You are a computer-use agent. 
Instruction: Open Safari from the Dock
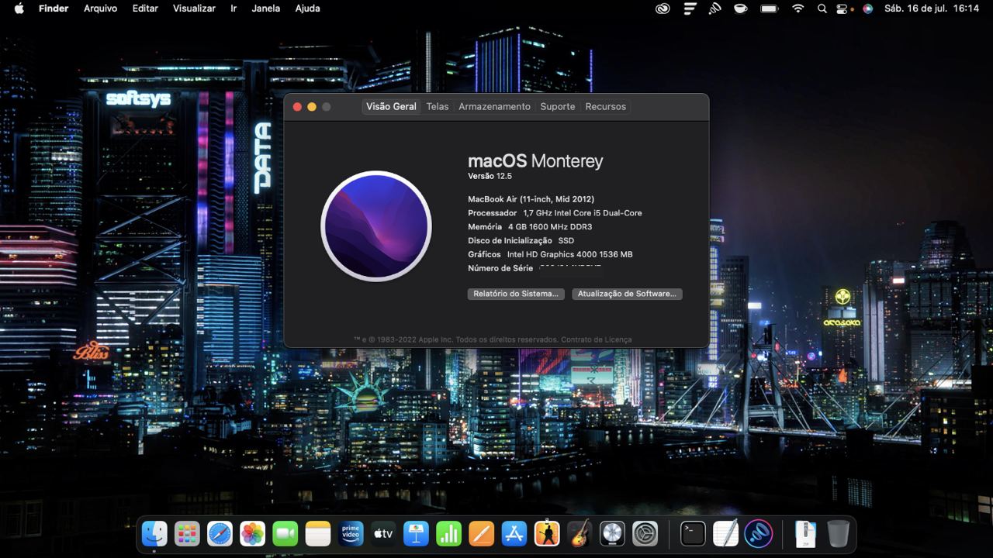pos(220,533)
